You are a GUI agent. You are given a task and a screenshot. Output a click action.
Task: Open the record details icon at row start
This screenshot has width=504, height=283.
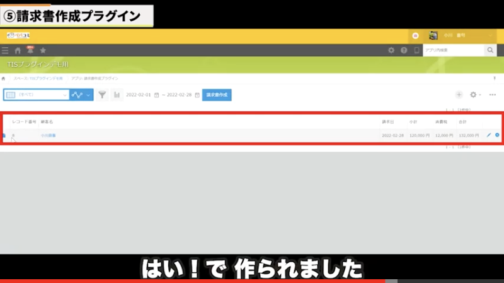point(4,136)
